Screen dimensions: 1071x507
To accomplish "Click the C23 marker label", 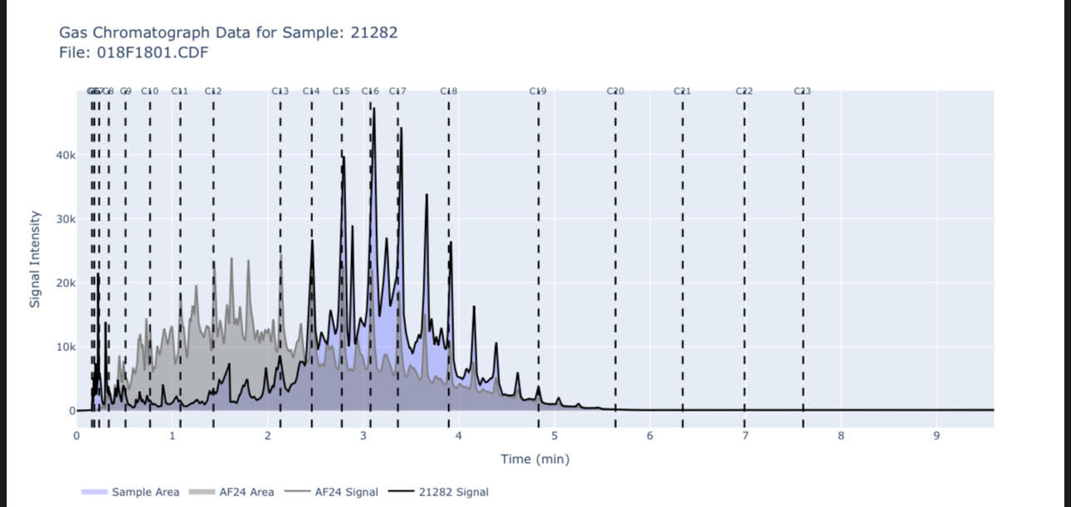I will 802,91.
